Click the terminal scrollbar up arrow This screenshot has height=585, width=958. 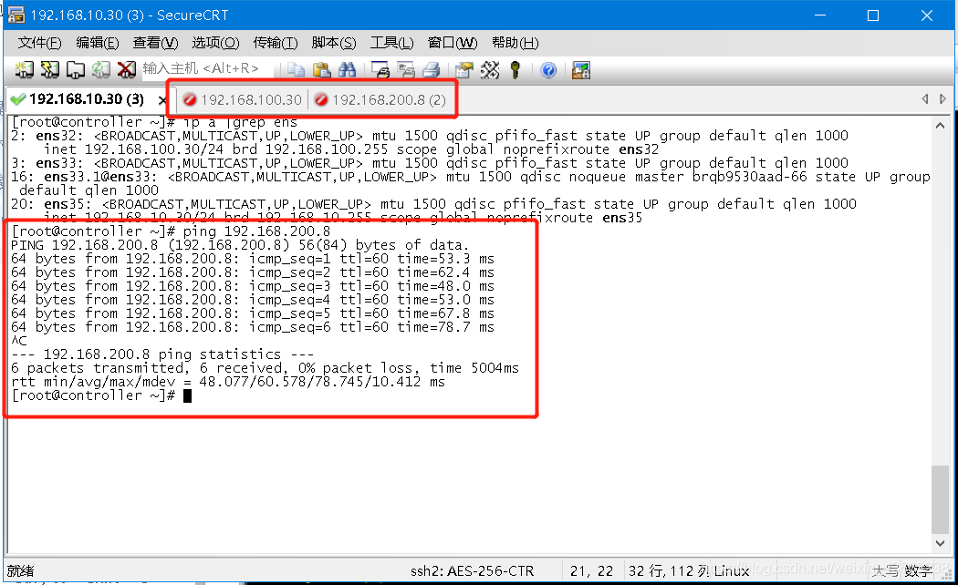[941, 126]
